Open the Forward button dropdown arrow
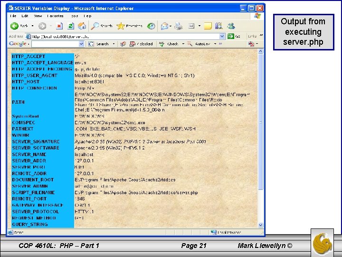342x257 pixels. [x=51, y=26]
